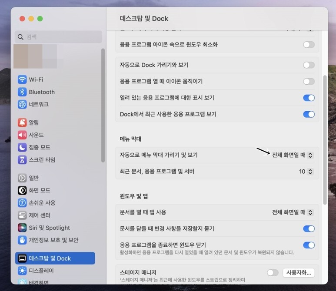Click the main pane vertical scrollbar

pos(325,140)
